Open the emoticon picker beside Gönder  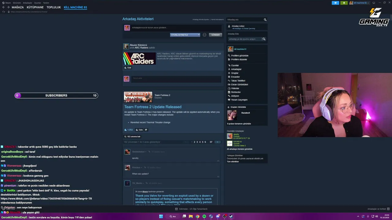click(205, 35)
